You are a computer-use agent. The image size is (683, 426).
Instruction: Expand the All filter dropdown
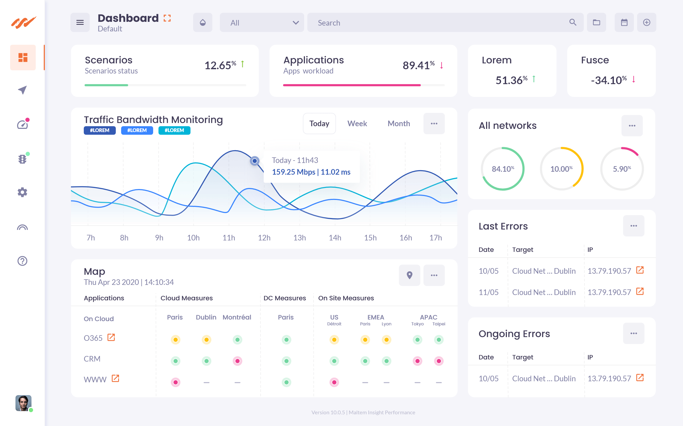click(x=262, y=23)
